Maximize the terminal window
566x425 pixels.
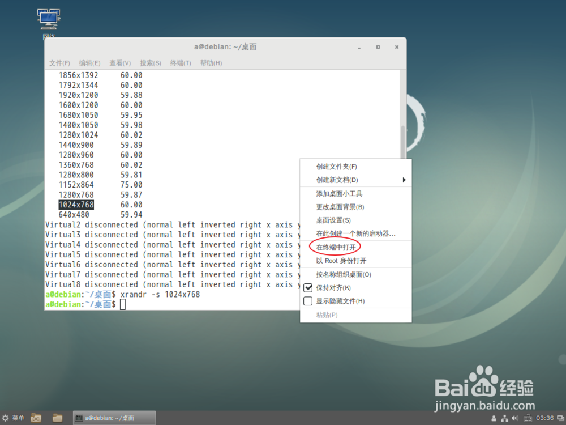point(378,47)
